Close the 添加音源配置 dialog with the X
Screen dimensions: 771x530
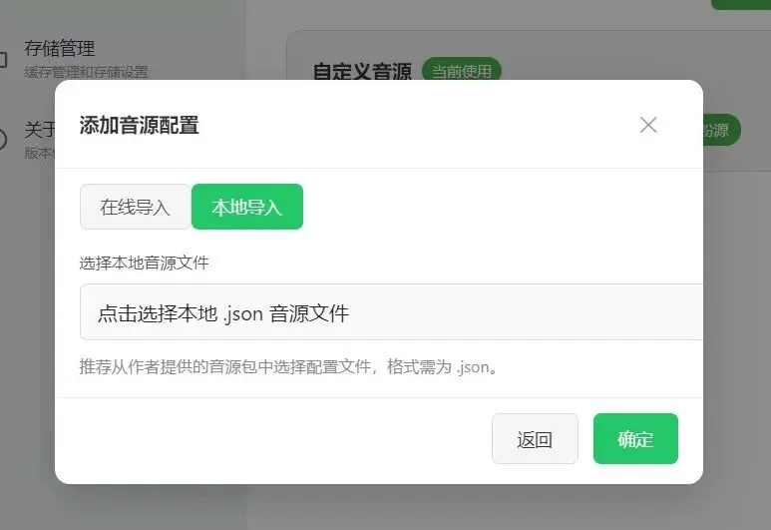pyautogui.click(x=648, y=125)
